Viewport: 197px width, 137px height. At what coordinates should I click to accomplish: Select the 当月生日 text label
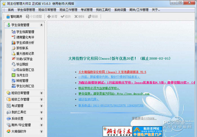coord(22,75)
